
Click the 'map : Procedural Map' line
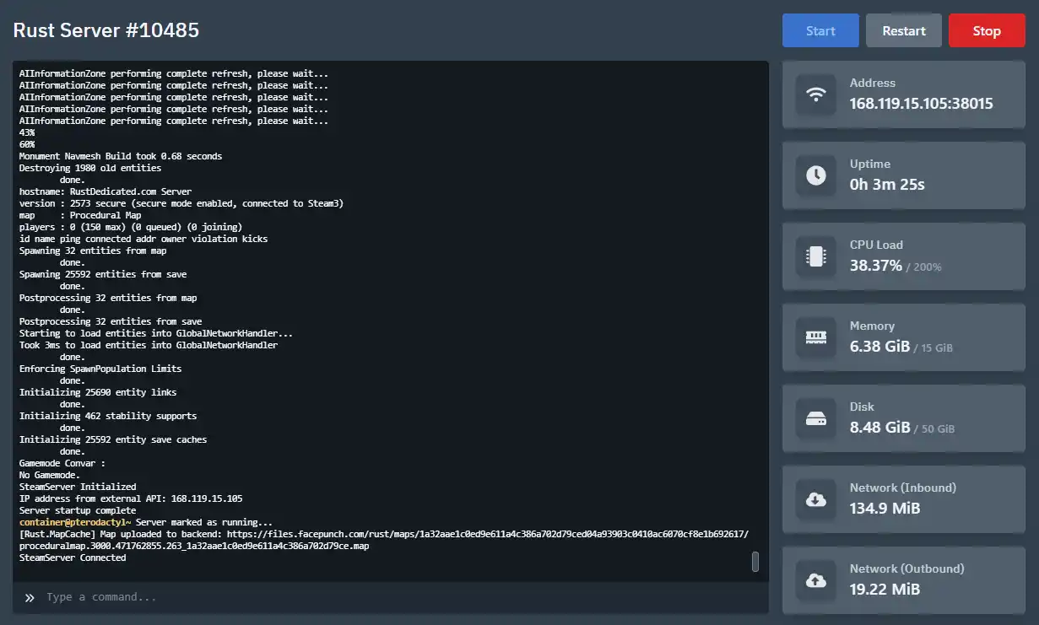pyautogui.click(x=80, y=215)
